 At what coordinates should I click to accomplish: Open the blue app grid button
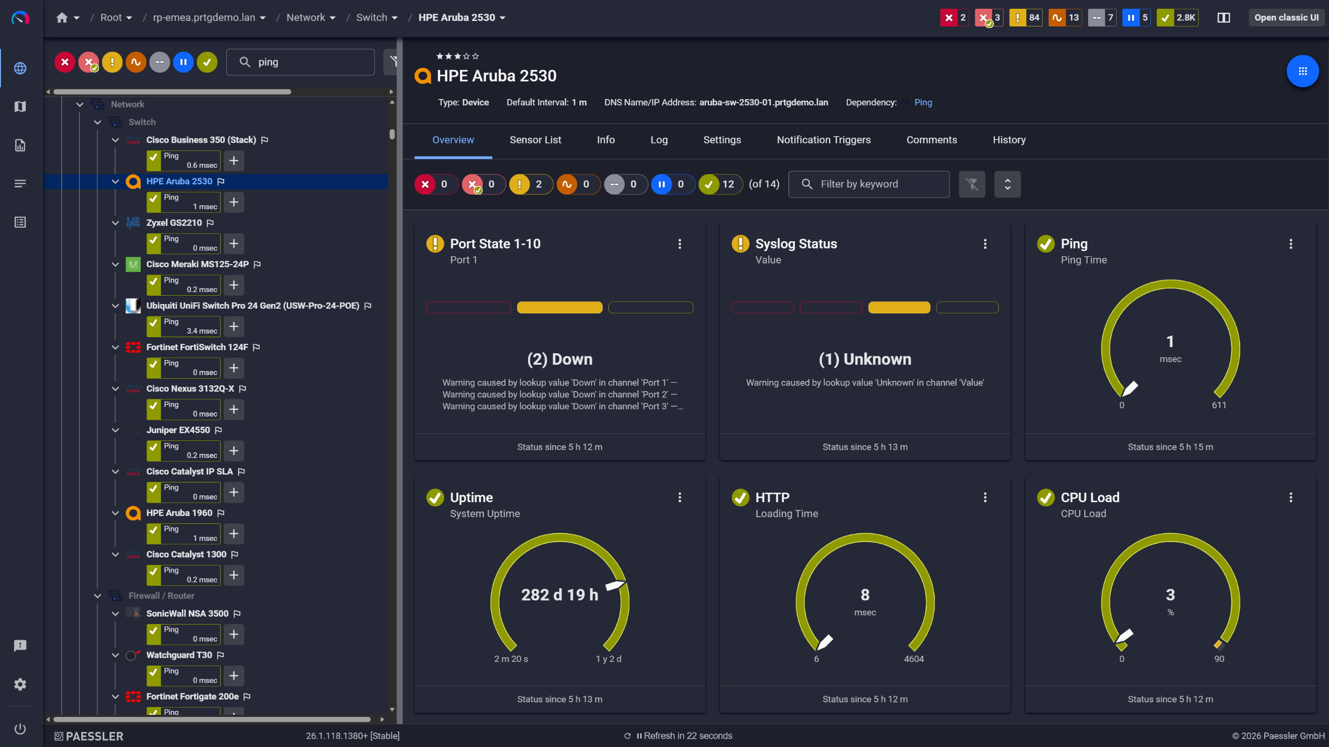pos(1303,71)
